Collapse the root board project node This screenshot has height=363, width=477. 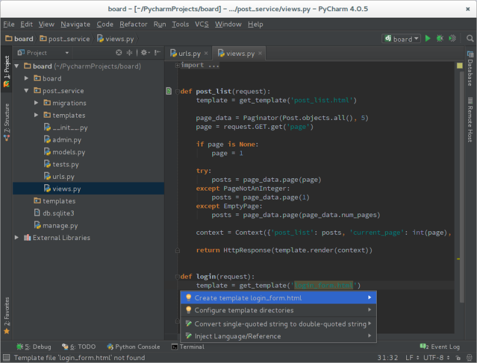click(17, 66)
